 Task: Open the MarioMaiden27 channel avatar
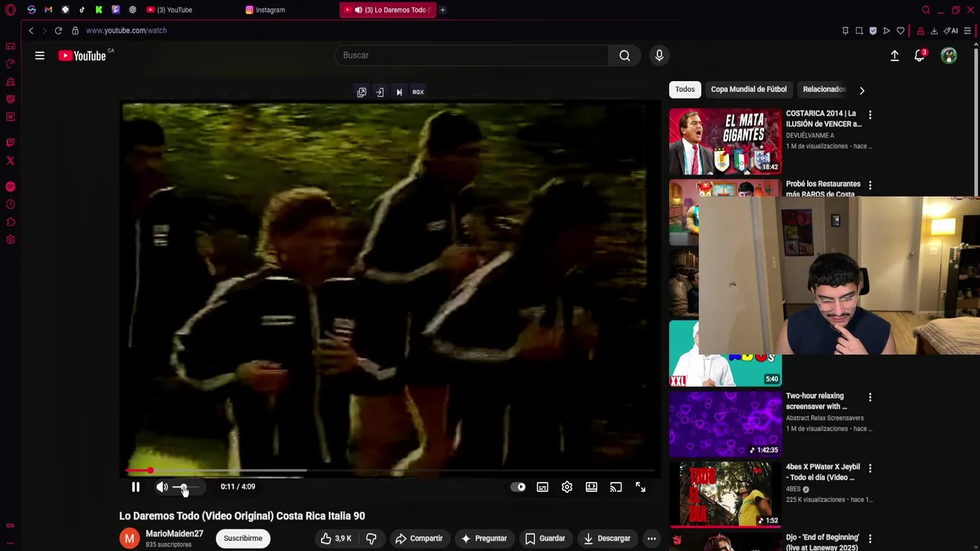[129, 539]
